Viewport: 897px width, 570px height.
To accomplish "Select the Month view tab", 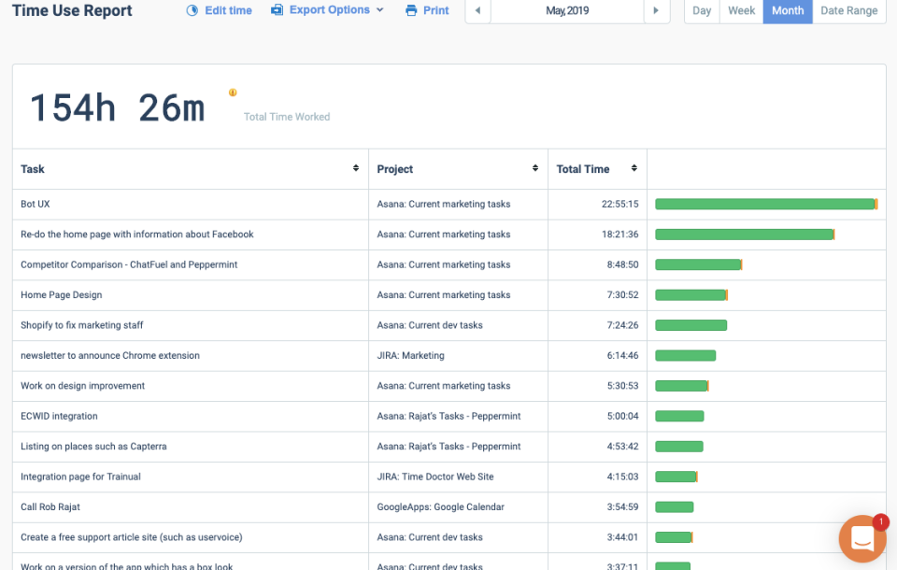I will pyautogui.click(x=788, y=10).
